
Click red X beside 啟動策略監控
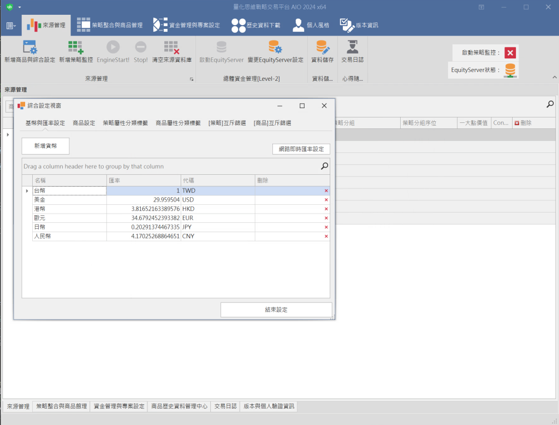coord(510,53)
